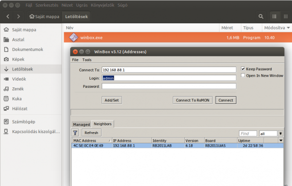Click the 6.18 version cell

pos(189,146)
